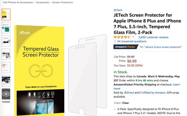The image size is (187, 116).
Task: View the third product thumbnail
Action: coord(6,41)
